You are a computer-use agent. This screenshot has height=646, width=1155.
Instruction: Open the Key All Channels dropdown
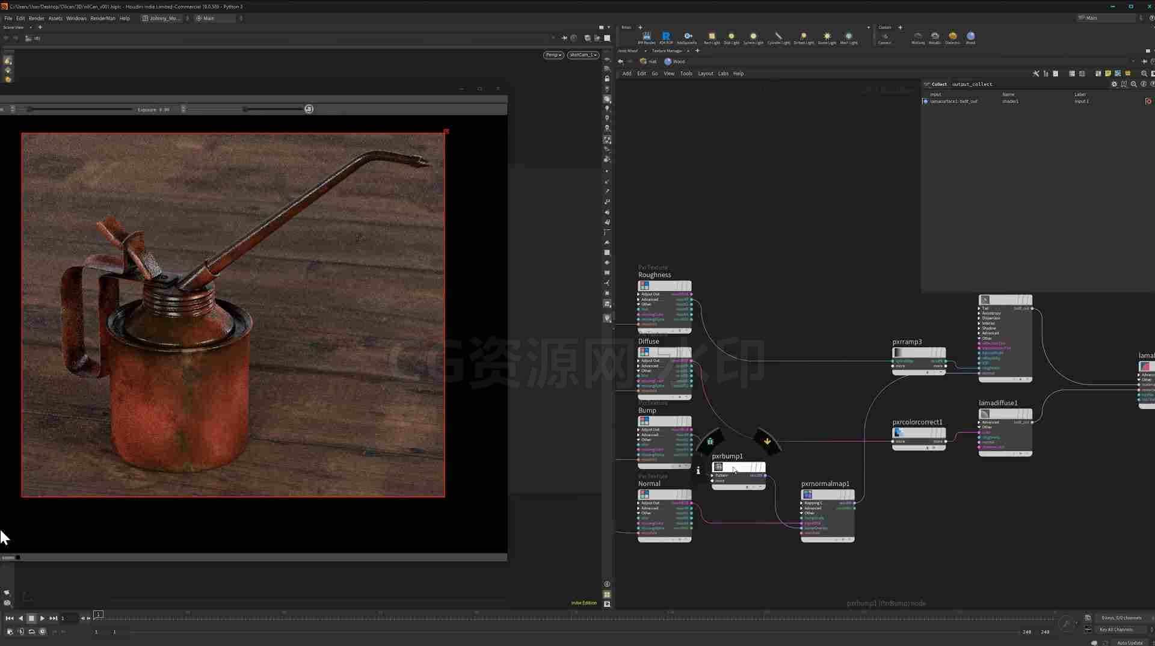point(1120,630)
